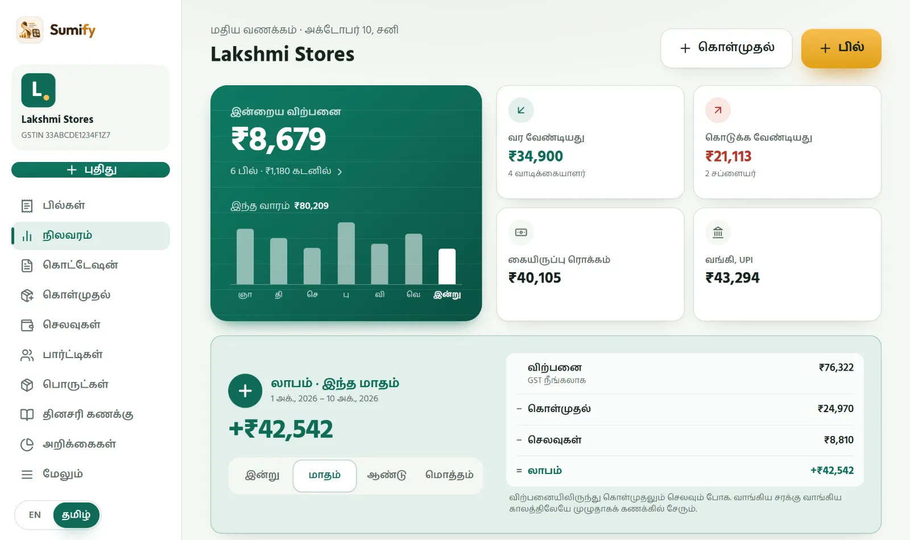The width and height of the screenshot is (910, 540).
Task: Select மாதம் period option
Action: click(x=325, y=476)
